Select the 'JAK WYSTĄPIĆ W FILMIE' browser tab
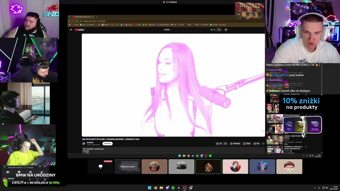Image resolution: width=340 pixels, height=191 pixels. pos(83,17)
